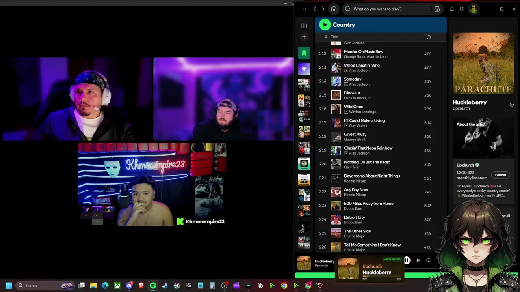
Task: Open artist link Waylon Jennings
Action: (362, 112)
